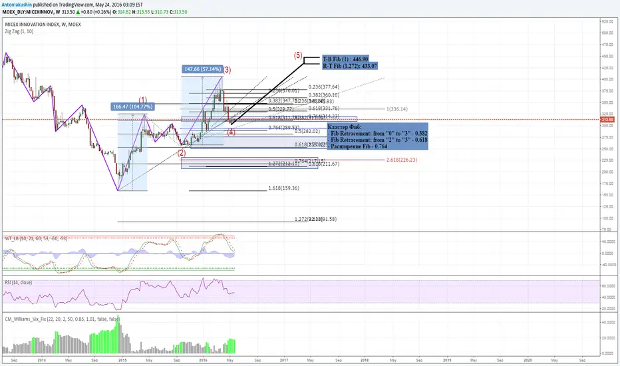
Task: Click the O:314.62 open value in header
Action: pos(122,12)
